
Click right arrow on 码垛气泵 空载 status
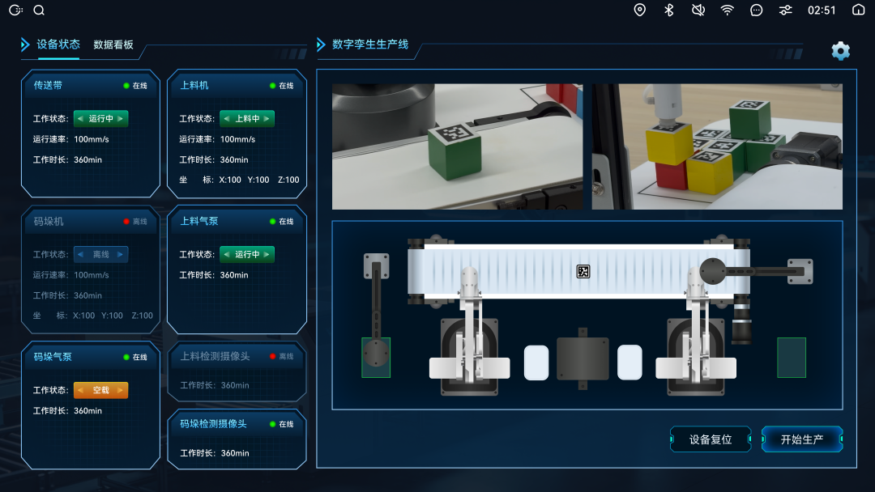coord(121,390)
